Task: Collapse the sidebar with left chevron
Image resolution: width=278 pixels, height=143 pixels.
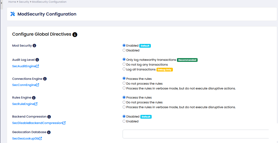Action: tap(2, 2)
